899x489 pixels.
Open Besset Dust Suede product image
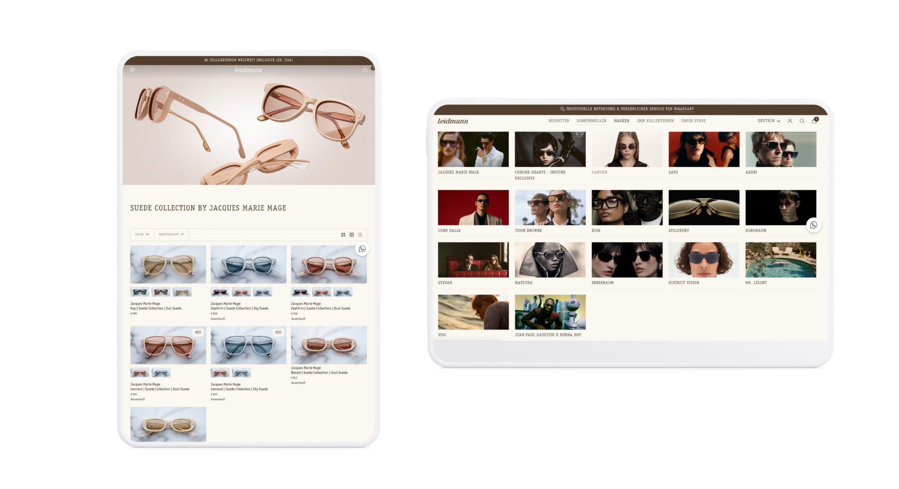pyautogui.click(x=329, y=345)
